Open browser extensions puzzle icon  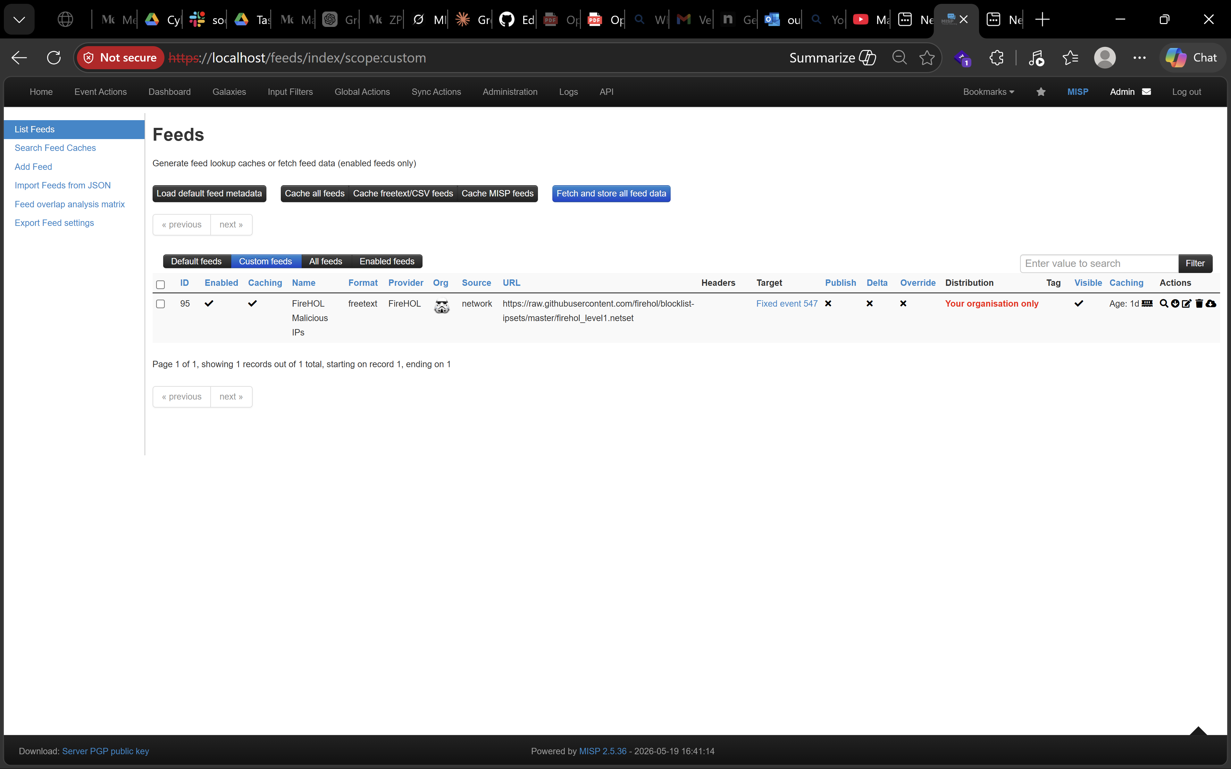[996, 57]
